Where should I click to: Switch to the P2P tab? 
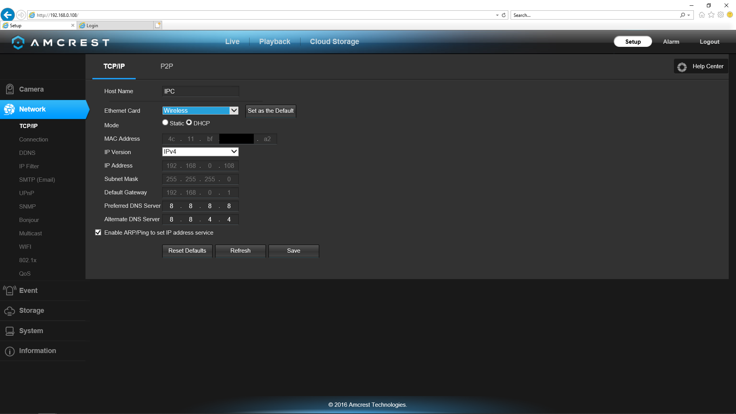point(167,66)
